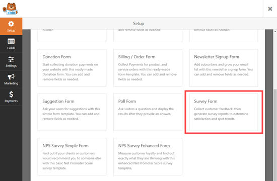Click the Setup gear icon

click(x=11, y=24)
